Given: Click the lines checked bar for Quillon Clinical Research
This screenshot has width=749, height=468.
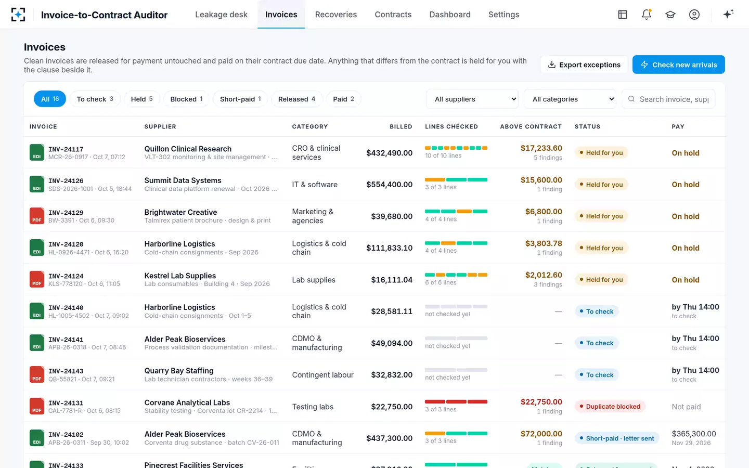Looking at the screenshot, I should (456, 148).
